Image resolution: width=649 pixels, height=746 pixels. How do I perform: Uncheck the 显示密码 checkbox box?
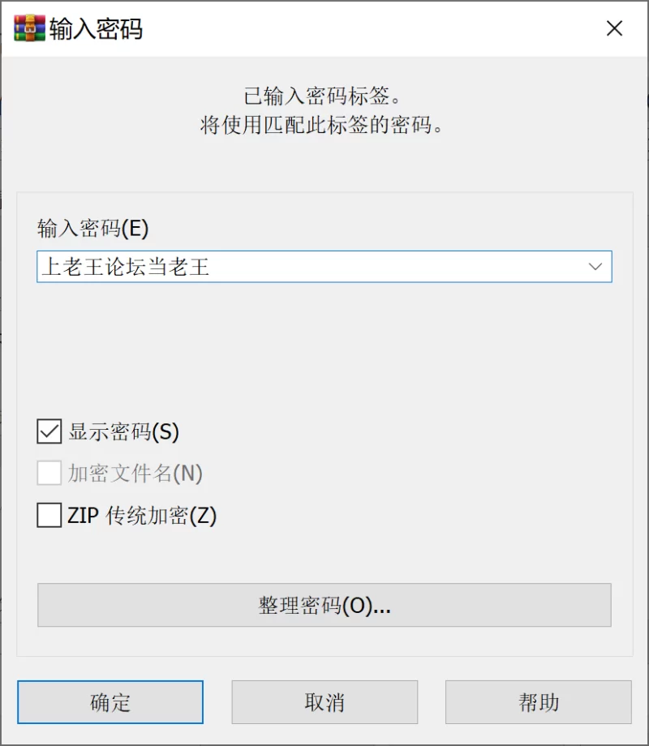click(49, 431)
